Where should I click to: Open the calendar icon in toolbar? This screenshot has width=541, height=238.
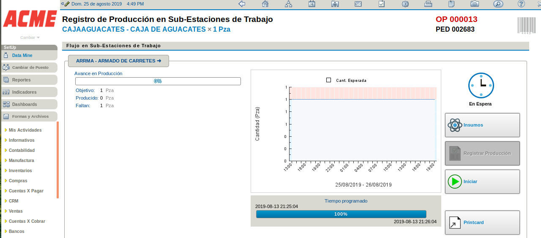point(311,4)
